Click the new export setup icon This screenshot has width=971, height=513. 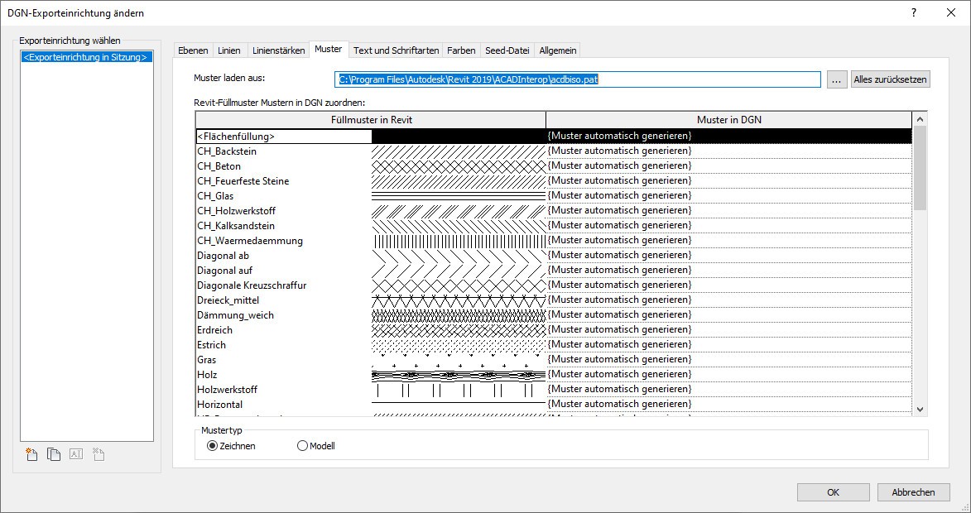[32, 454]
